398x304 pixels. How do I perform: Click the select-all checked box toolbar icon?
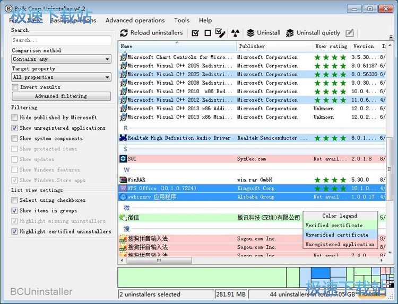[195, 33]
